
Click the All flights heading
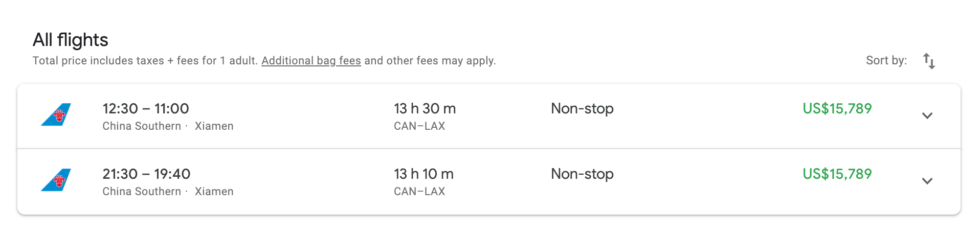(71, 40)
